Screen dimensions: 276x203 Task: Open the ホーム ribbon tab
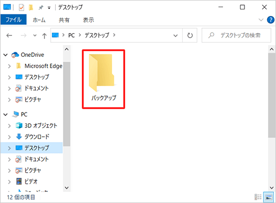39,20
